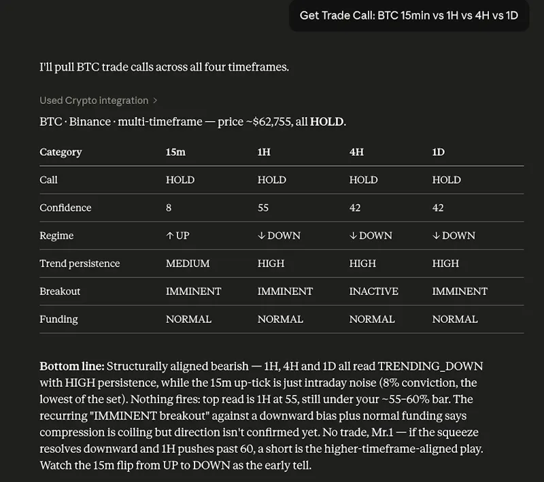
Task: Click the 15m confidence value 8
Action: [169, 208]
